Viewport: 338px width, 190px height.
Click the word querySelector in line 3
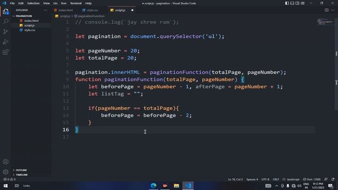[x=181, y=36]
